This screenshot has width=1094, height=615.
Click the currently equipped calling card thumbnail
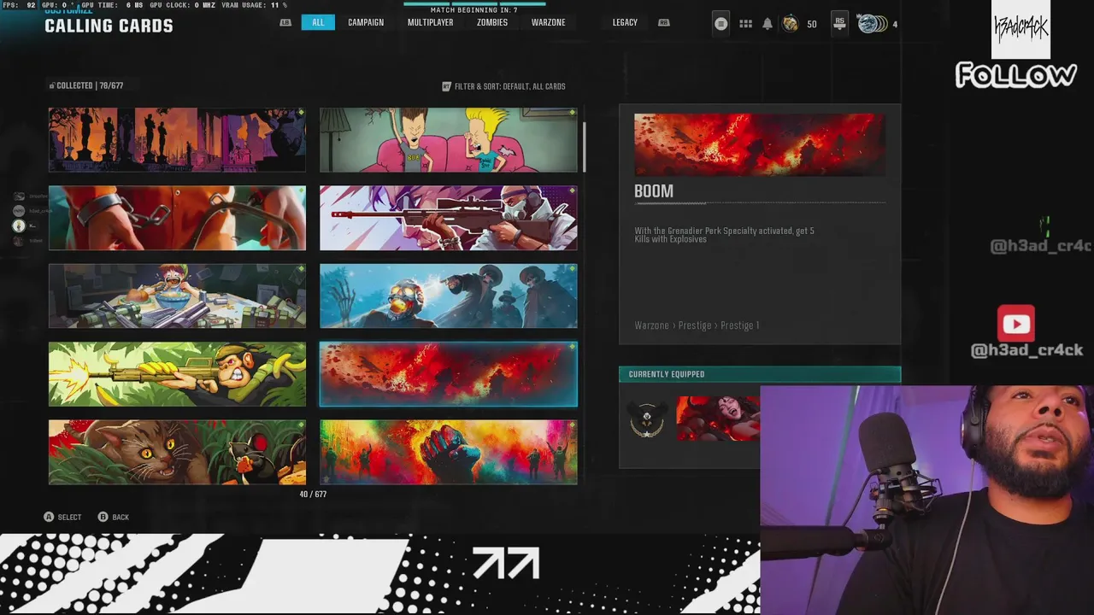718,419
